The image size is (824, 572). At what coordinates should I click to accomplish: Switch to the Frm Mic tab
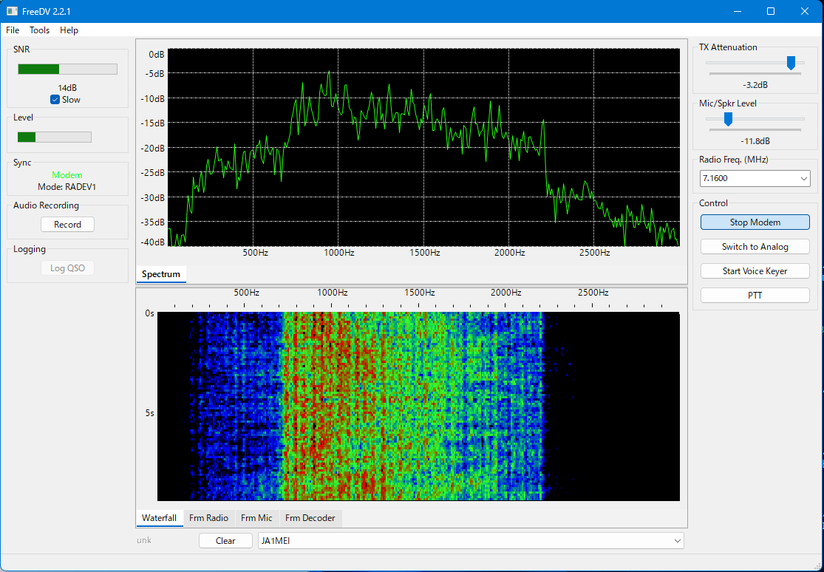pos(256,518)
